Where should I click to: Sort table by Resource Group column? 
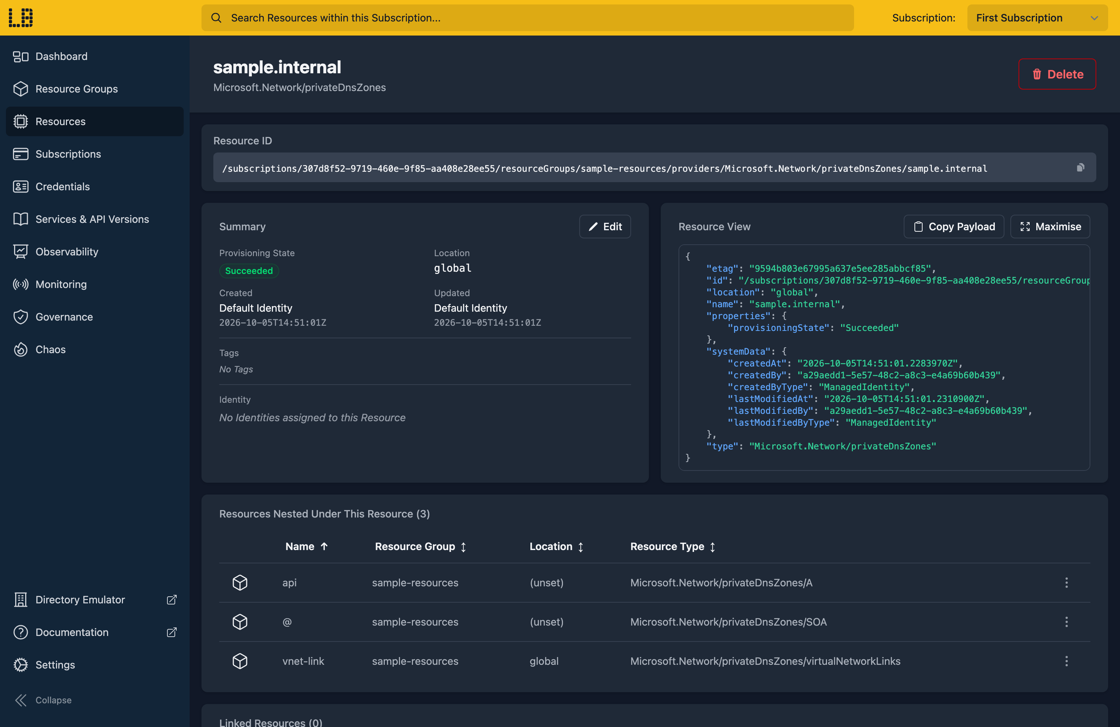pyautogui.click(x=420, y=546)
